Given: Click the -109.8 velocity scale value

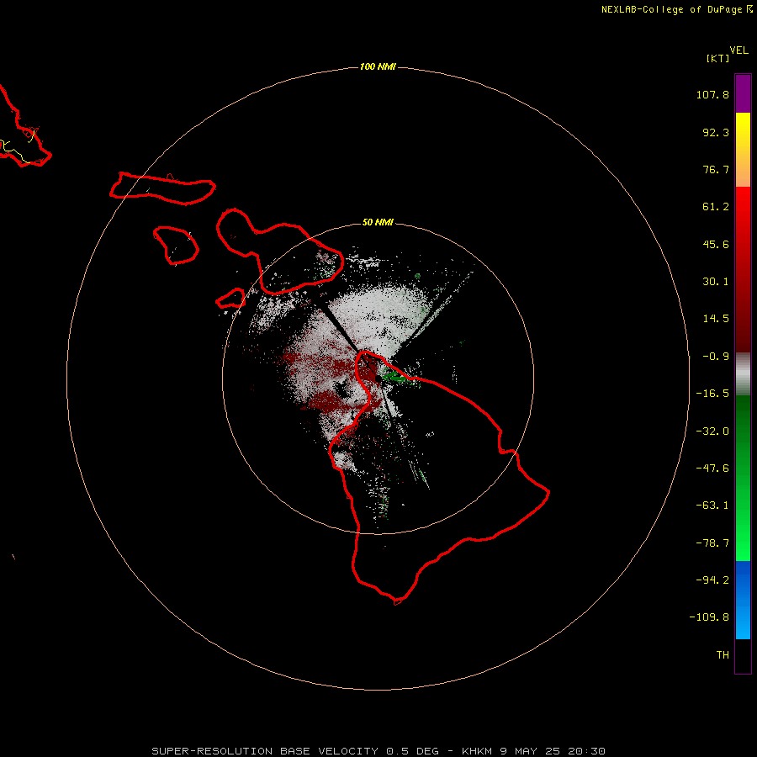Looking at the screenshot, I should click(x=709, y=617).
